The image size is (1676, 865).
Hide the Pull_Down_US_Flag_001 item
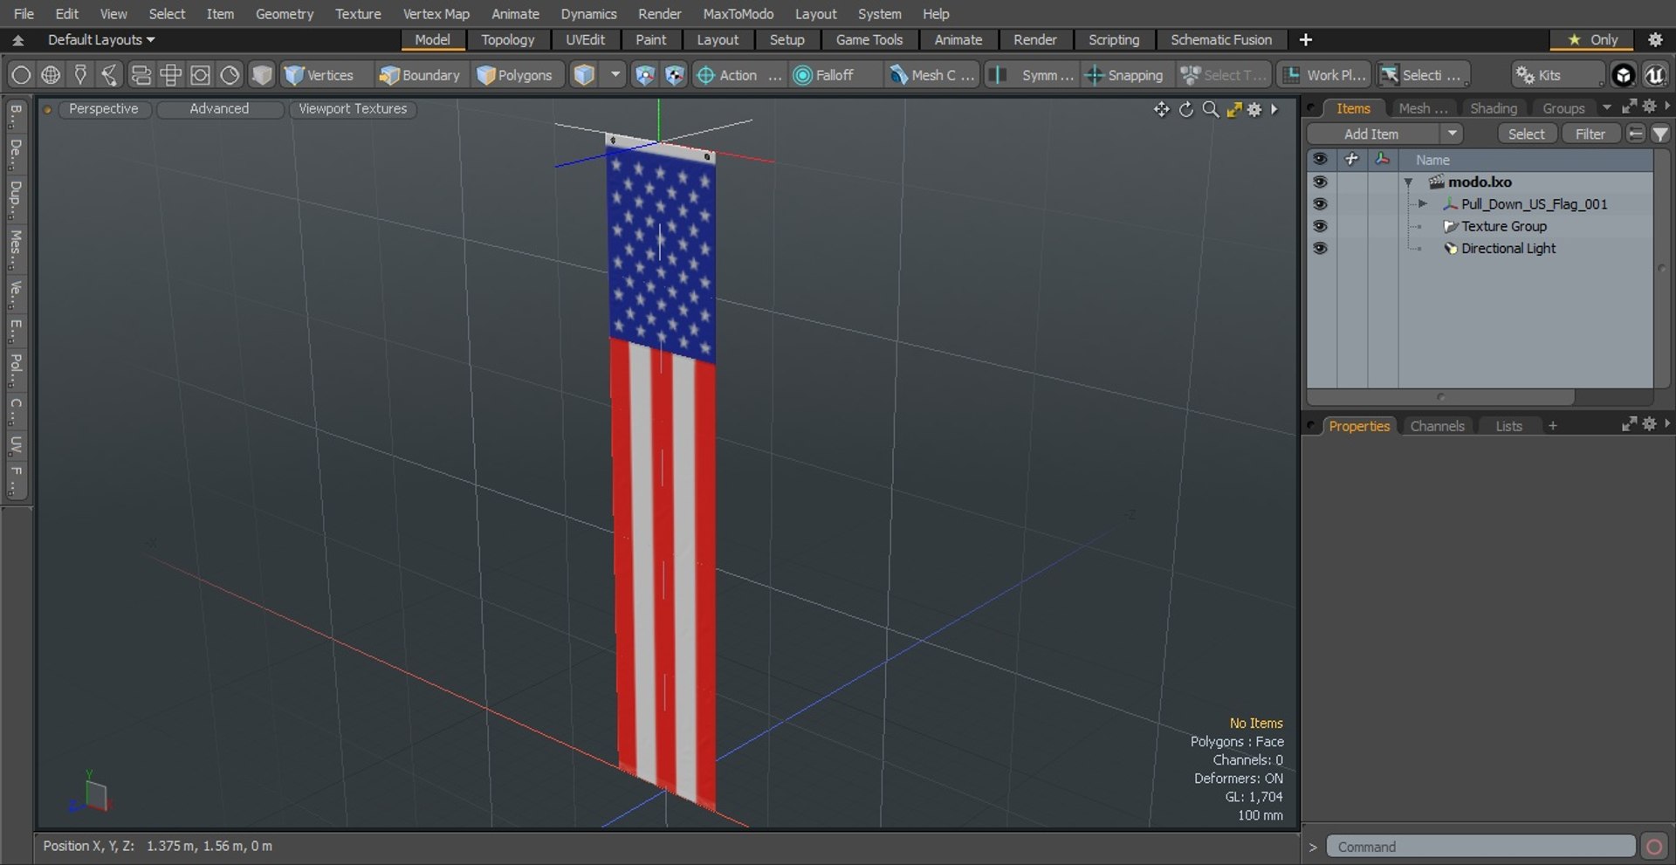pos(1320,203)
